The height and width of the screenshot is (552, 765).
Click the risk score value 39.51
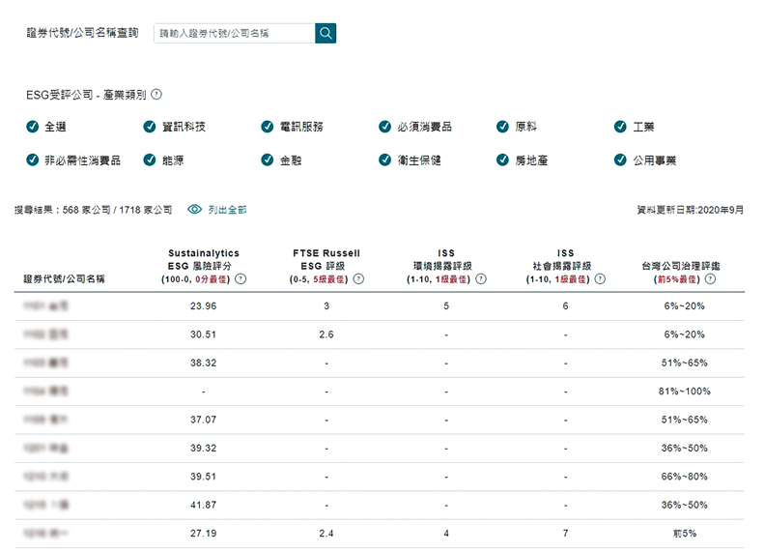[204, 477]
